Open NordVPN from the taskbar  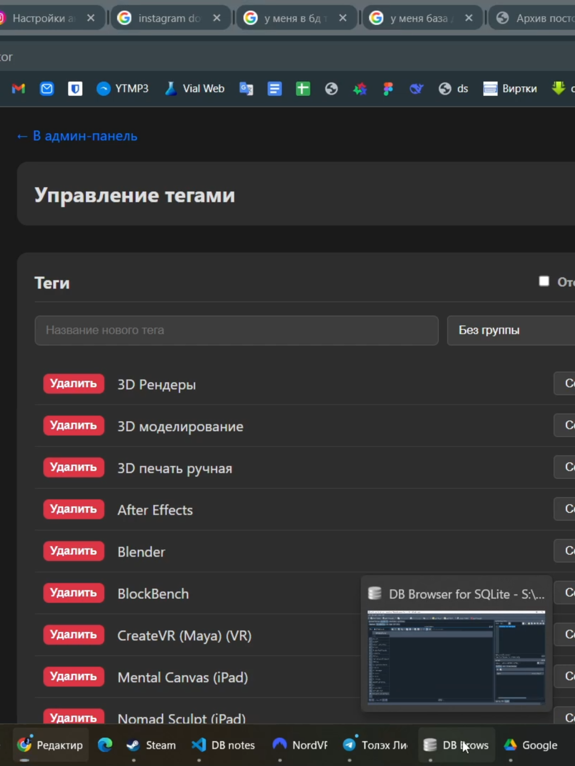[300, 745]
